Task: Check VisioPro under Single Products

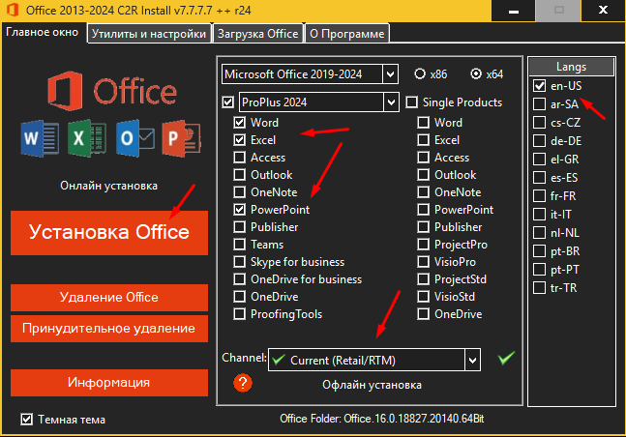Action: pos(423,262)
